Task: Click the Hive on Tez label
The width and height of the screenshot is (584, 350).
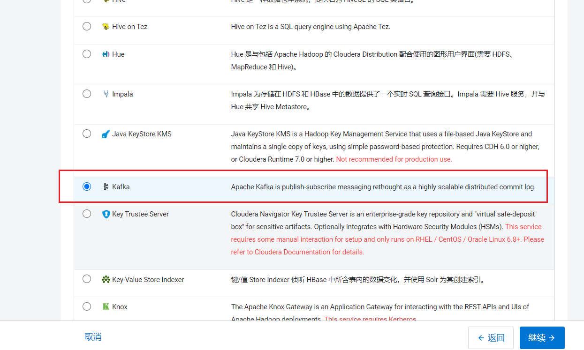Action: pos(129,27)
